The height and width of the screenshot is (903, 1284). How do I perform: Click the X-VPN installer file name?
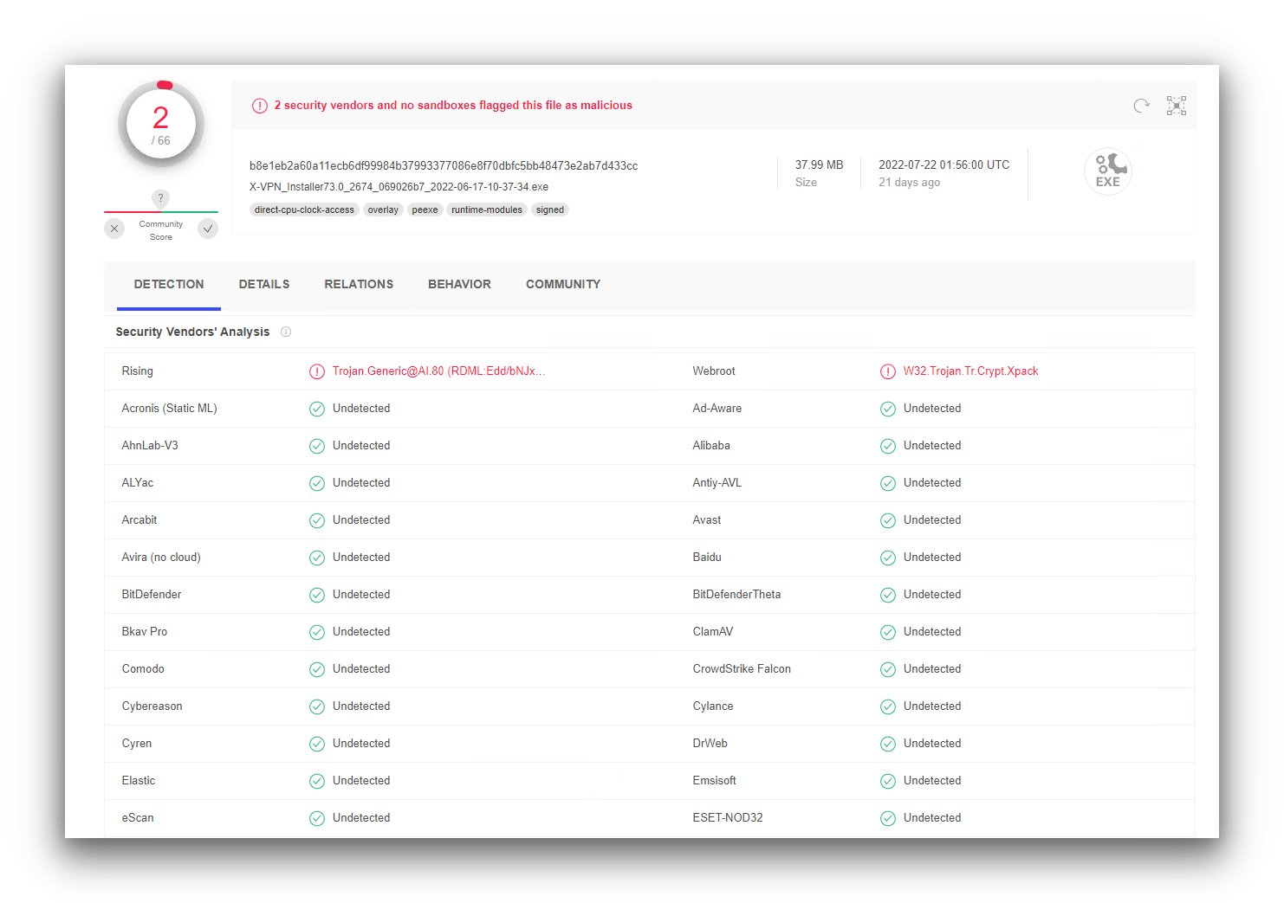point(399,187)
